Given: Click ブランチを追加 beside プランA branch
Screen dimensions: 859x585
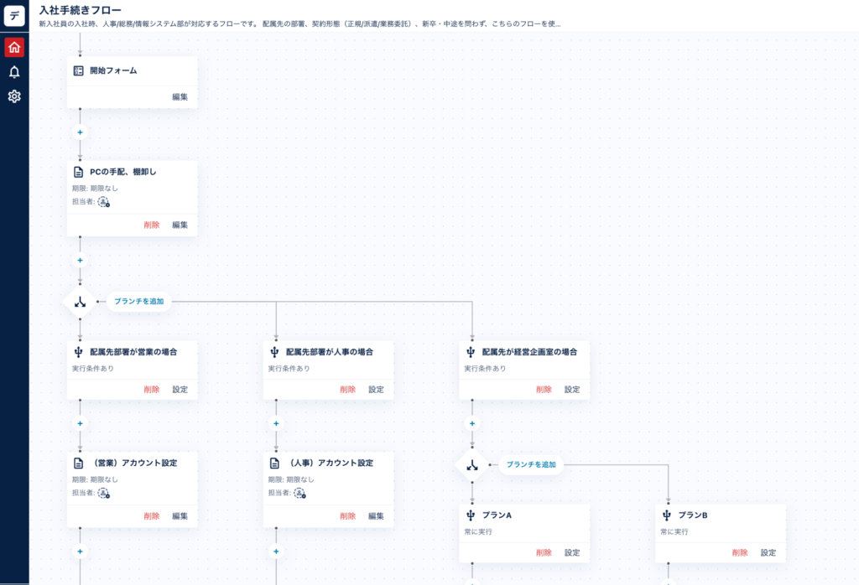Looking at the screenshot, I should [531, 464].
